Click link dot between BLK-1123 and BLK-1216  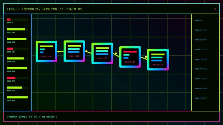coord(146,57)
